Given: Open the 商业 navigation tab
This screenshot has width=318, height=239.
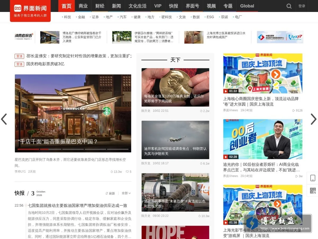Looking at the screenshot, I should click(x=83, y=6).
